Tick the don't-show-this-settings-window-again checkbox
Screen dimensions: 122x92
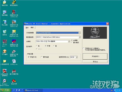(x=83, y=48)
